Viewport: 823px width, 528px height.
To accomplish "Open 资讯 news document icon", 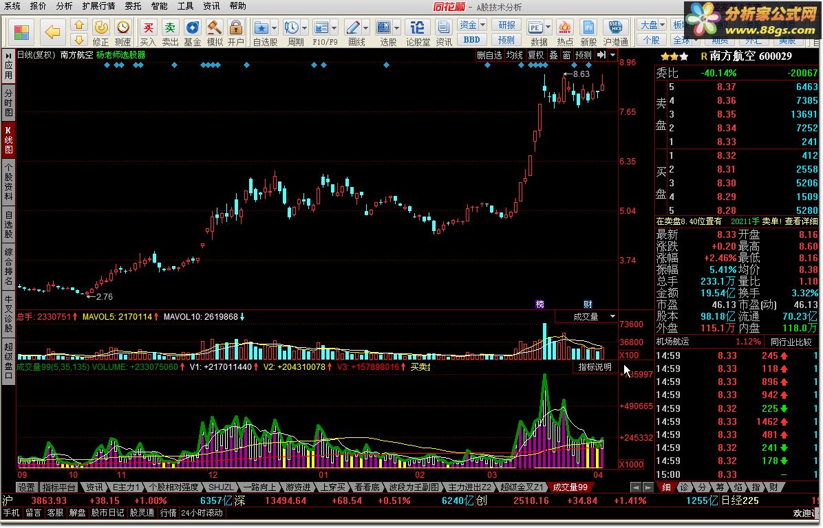I will [x=444, y=32].
